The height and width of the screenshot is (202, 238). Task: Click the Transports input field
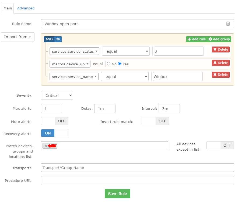pyautogui.click(x=137, y=168)
